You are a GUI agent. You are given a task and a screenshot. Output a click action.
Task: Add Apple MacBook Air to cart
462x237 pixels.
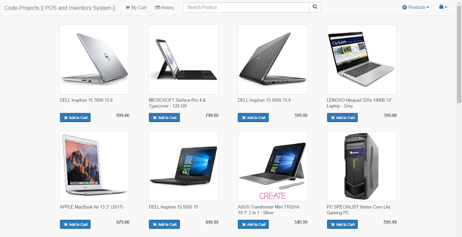click(x=75, y=225)
